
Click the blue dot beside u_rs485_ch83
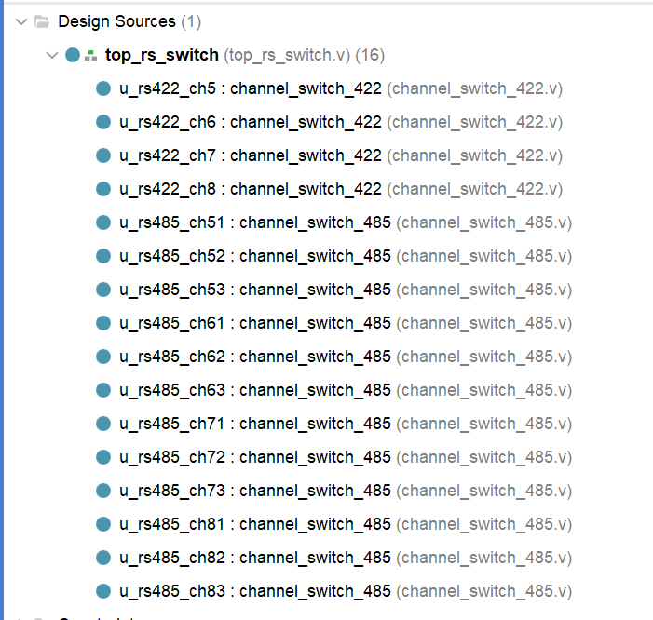coord(103,591)
